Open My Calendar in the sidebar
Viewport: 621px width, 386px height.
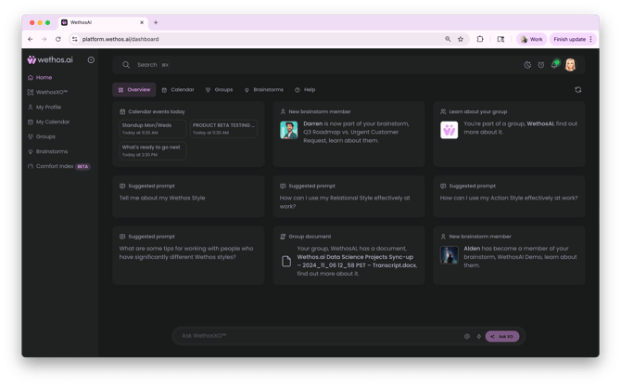click(49, 122)
